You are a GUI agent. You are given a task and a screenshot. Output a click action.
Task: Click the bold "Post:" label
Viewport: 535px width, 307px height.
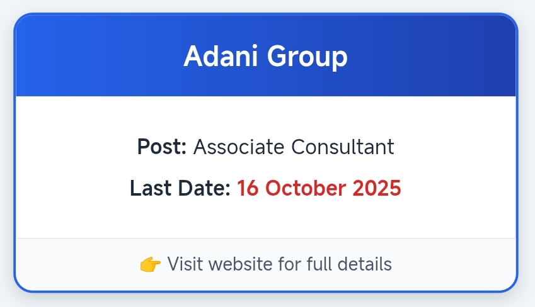pos(162,147)
